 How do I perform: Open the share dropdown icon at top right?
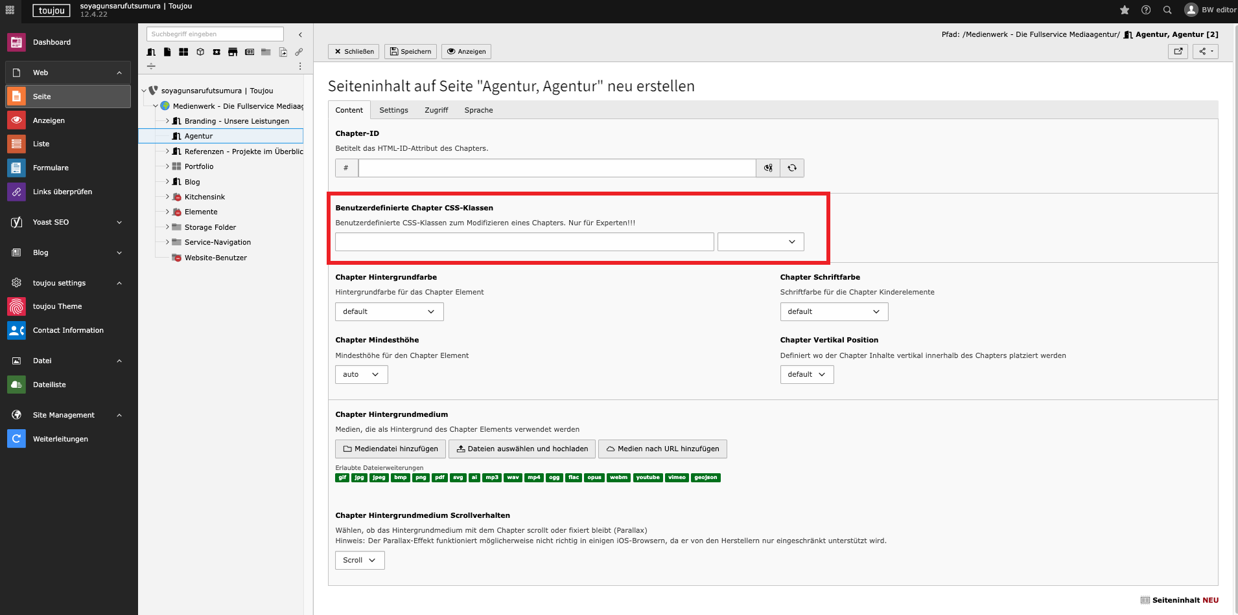tap(1206, 51)
